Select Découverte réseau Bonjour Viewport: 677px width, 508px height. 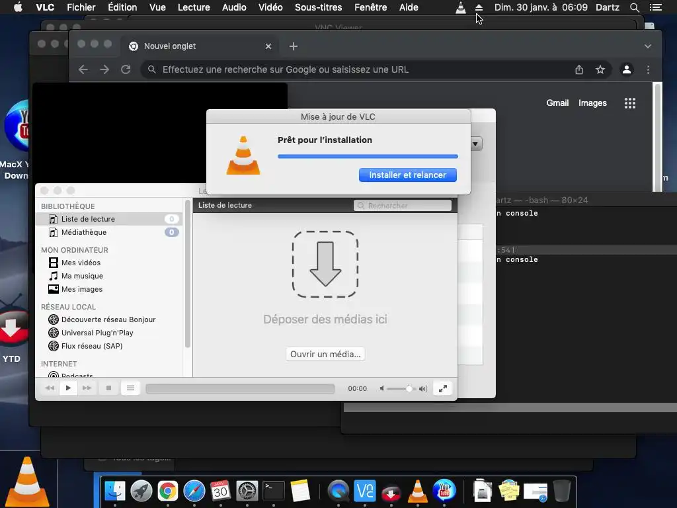pos(108,319)
